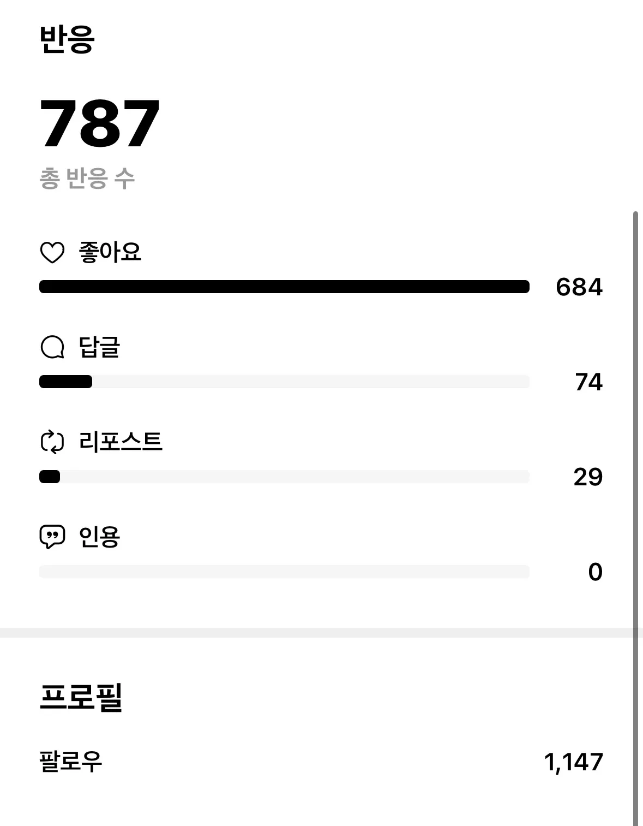Screen dimensions: 643x826
Task: Click the 인용 label
Action: click(99, 537)
